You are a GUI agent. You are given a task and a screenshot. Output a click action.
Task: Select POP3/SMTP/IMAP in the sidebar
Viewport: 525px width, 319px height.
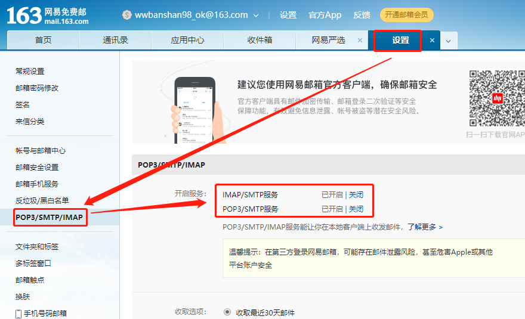[x=49, y=218]
